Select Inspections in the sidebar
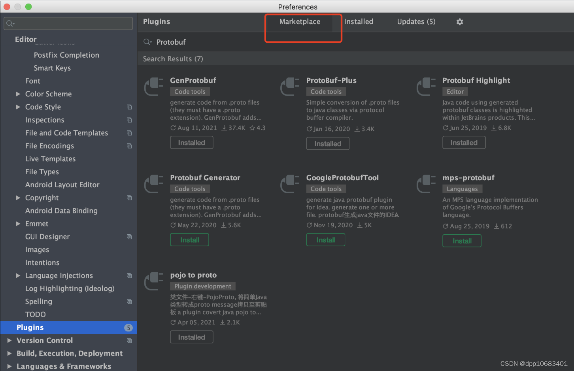Image resolution: width=574 pixels, height=371 pixels. 45,120
